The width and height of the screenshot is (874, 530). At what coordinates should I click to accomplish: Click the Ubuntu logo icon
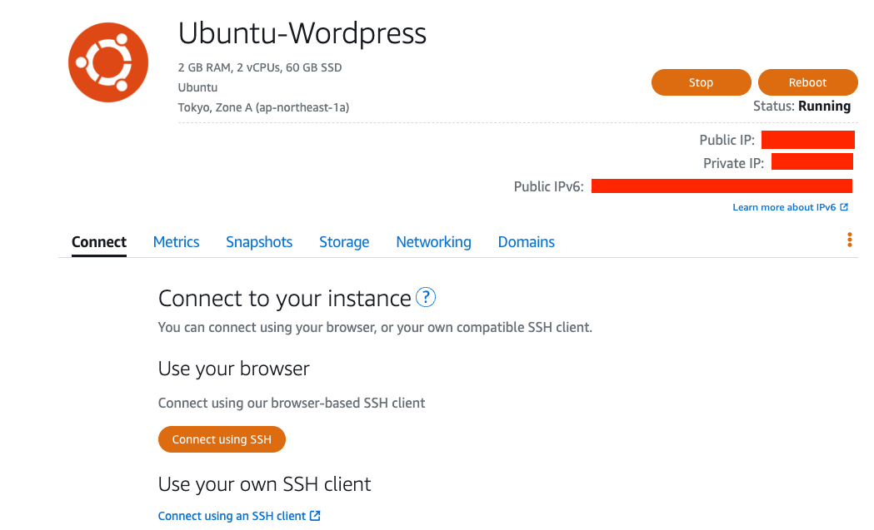(x=108, y=62)
